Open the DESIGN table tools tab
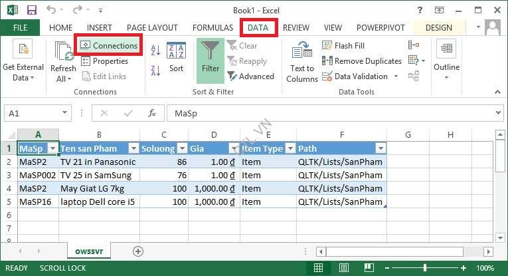508x276 pixels. point(439,27)
